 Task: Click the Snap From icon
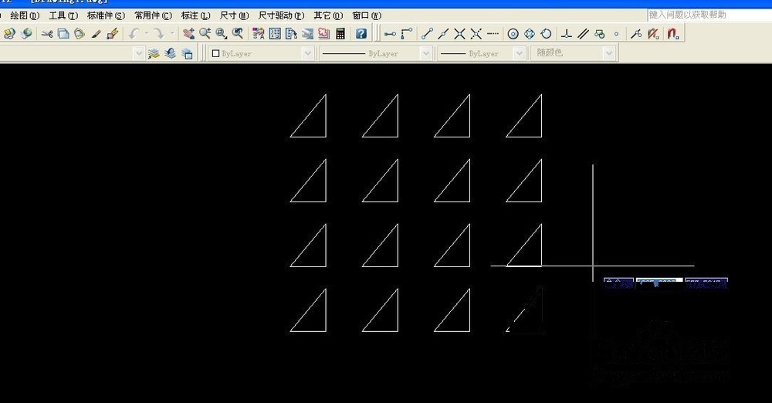407,34
